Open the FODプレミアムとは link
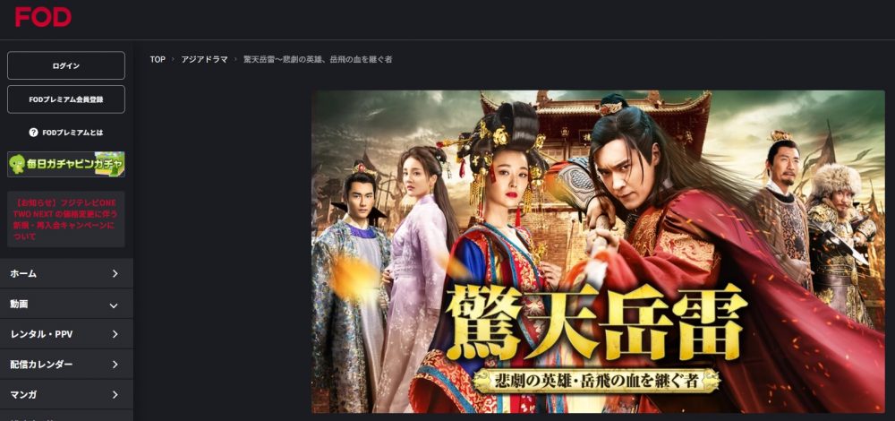 click(x=72, y=133)
